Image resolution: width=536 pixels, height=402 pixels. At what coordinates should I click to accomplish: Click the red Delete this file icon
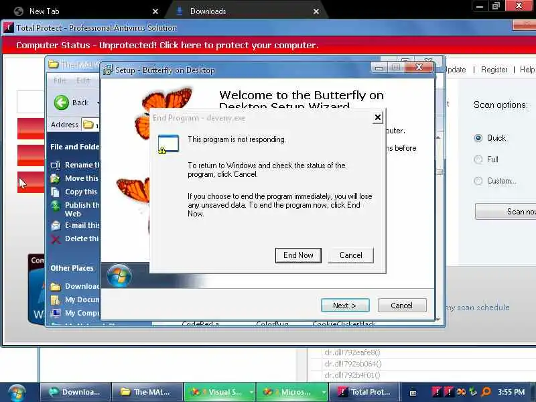pyautogui.click(x=56, y=239)
